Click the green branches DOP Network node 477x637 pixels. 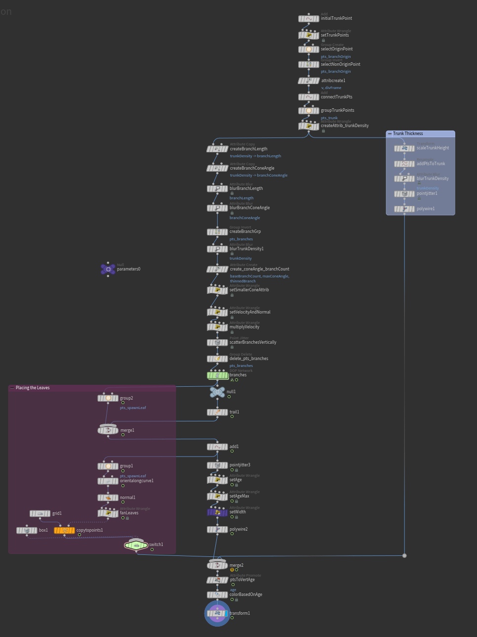pyautogui.click(x=217, y=375)
